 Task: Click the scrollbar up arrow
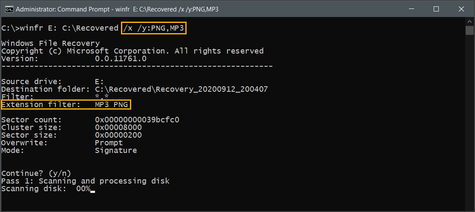tap(469, 21)
